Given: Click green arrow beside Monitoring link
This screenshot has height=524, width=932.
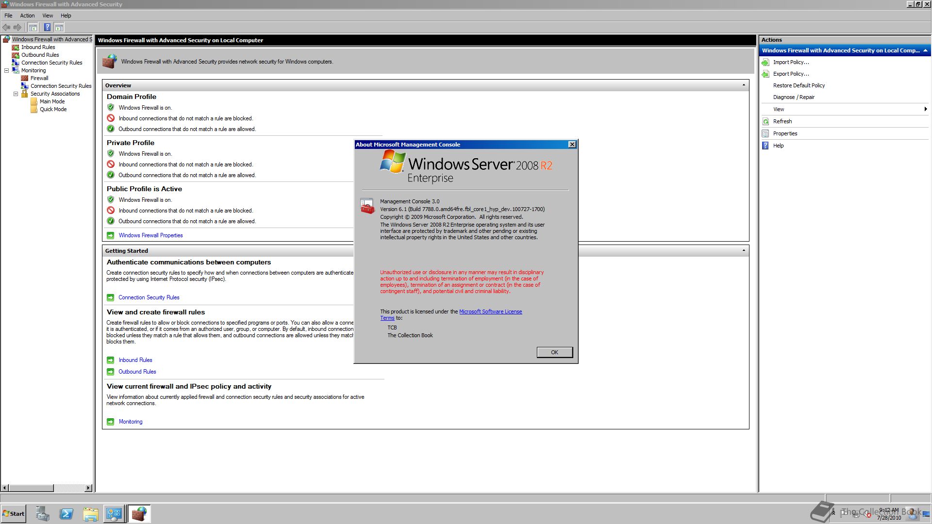Looking at the screenshot, I should [110, 422].
